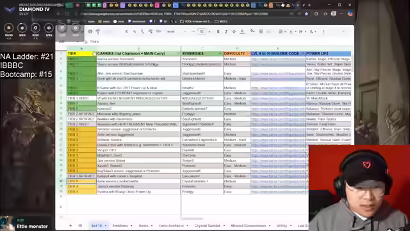Click the decrease decimal places icon
This screenshot has height=231, width=410.
(142, 31)
